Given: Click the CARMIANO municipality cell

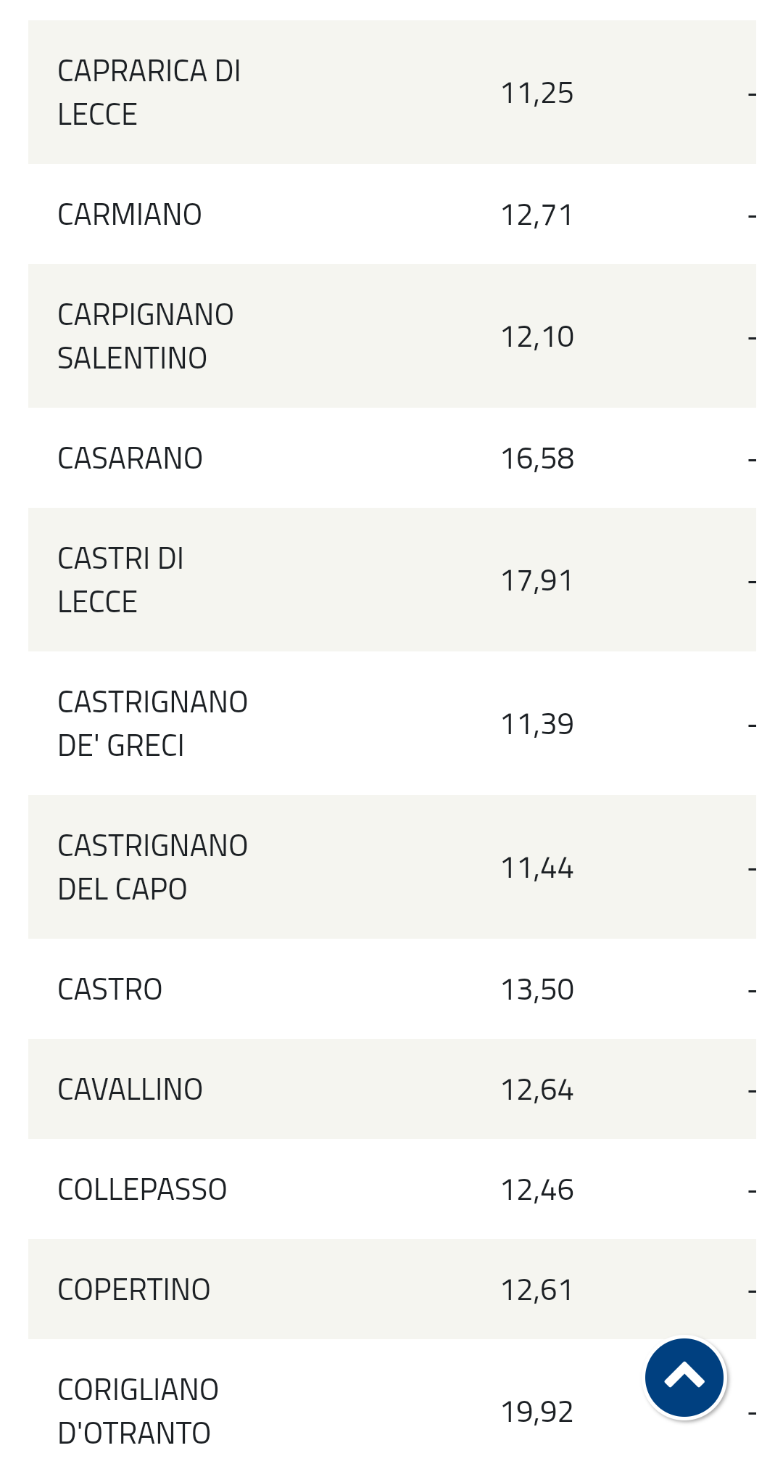Looking at the screenshot, I should click(130, 215).
